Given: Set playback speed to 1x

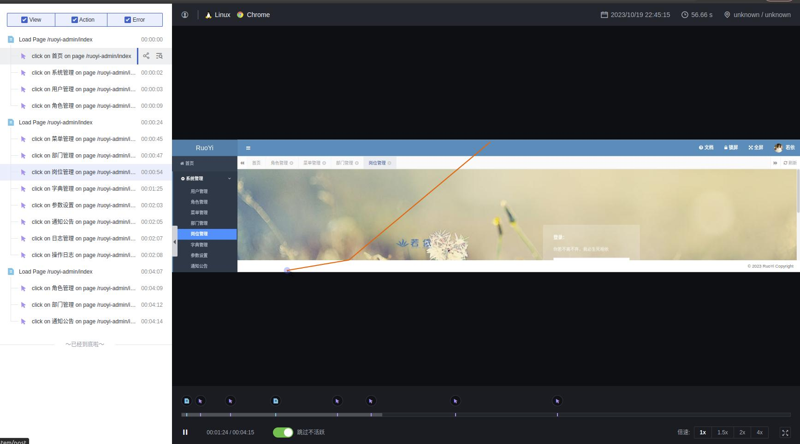Looking at the screenshot, I should [703, 432].
